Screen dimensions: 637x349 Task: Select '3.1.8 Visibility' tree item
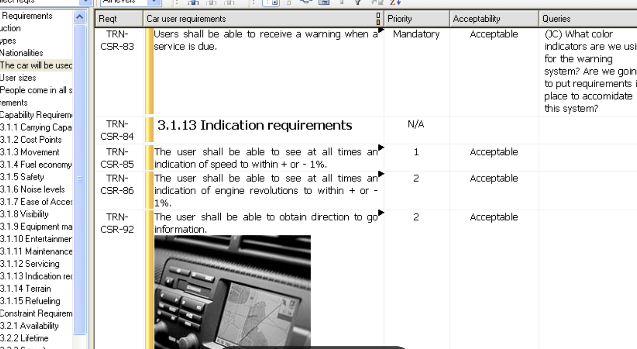(x=24, y=214)
